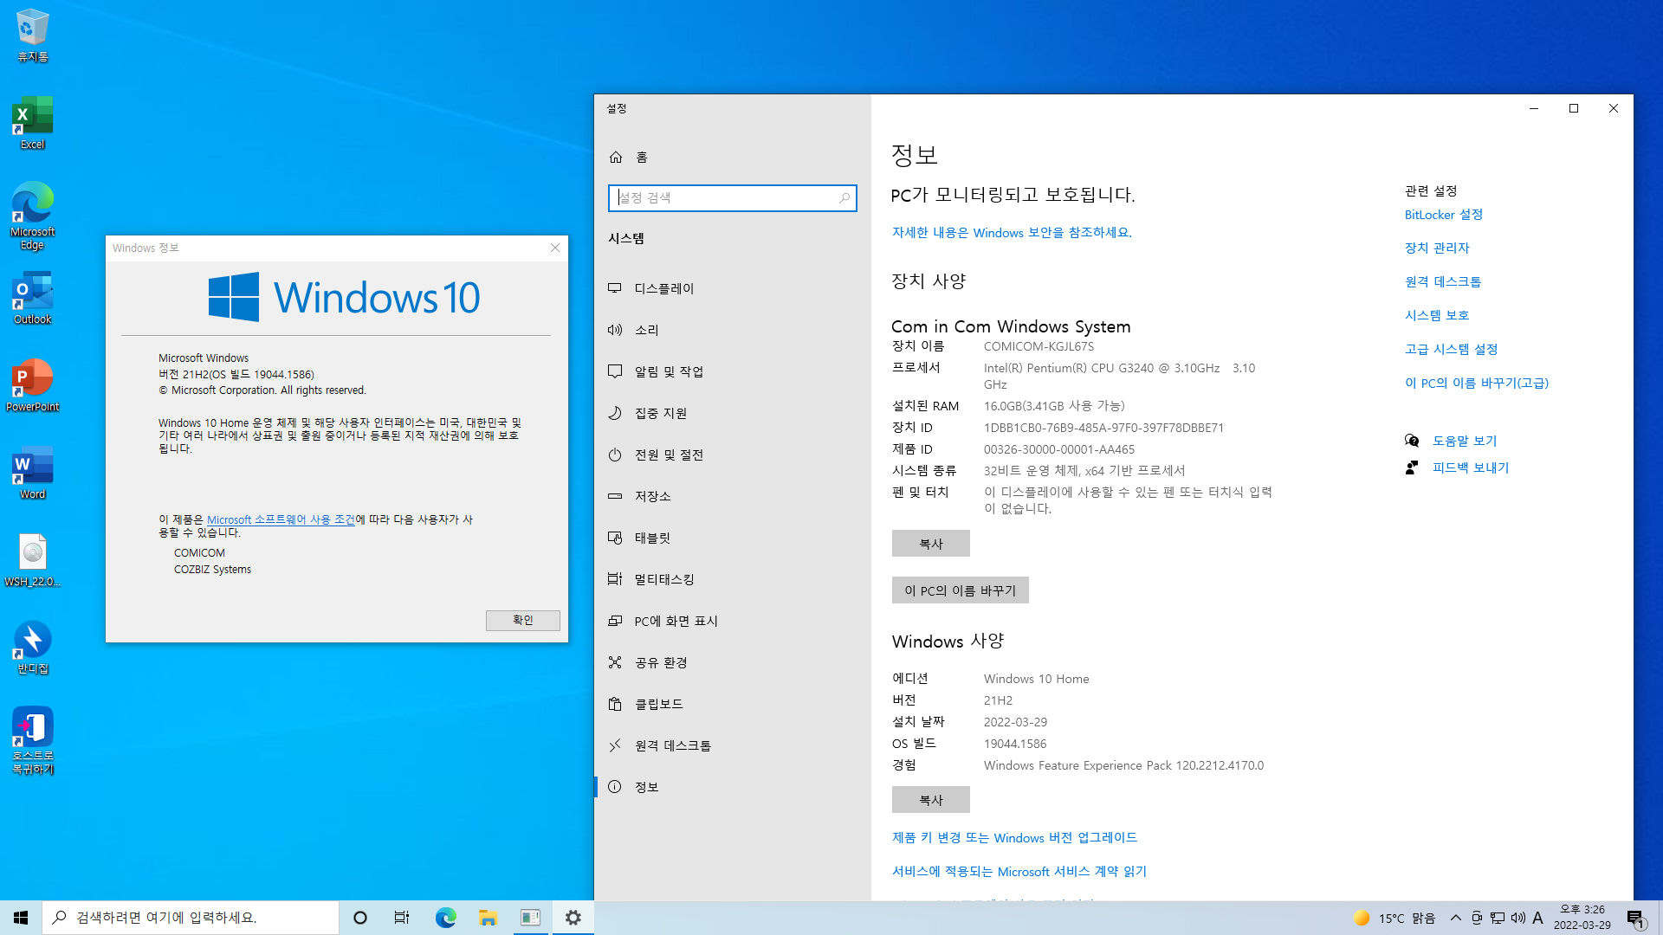Close the Windows 정보 dialog
The image size is (1663, 935).
click(555, 248)
